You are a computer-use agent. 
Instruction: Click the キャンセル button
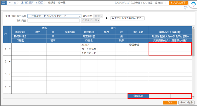click(186, 102)
